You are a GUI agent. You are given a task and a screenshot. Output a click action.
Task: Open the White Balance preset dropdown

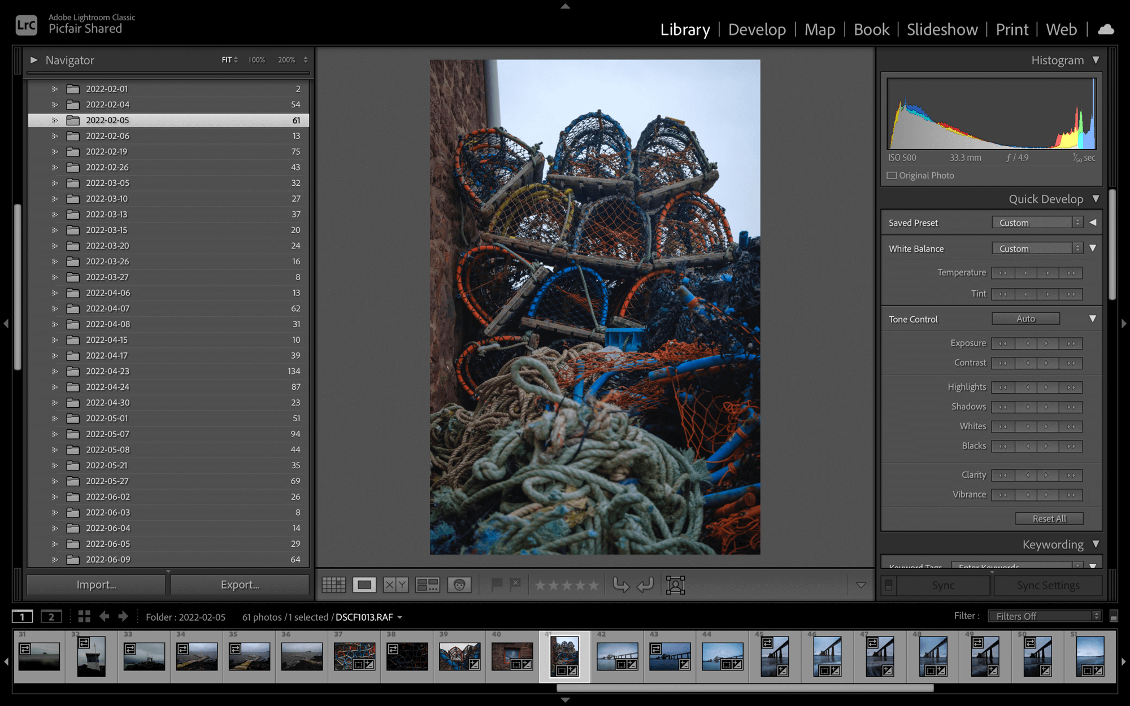tap(1037, 249)
